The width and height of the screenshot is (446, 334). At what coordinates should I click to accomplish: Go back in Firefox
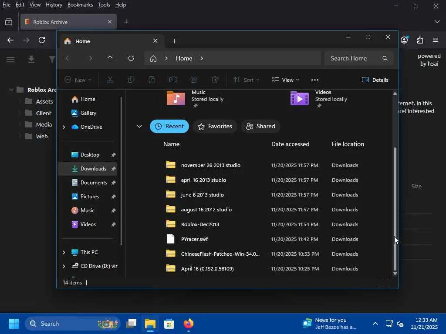(x=10, y=40)
